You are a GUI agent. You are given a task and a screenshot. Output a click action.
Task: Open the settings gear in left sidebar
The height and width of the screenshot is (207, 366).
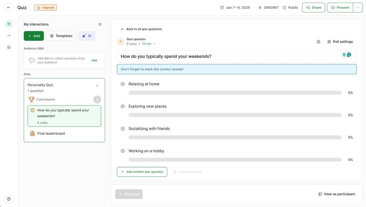9,47
